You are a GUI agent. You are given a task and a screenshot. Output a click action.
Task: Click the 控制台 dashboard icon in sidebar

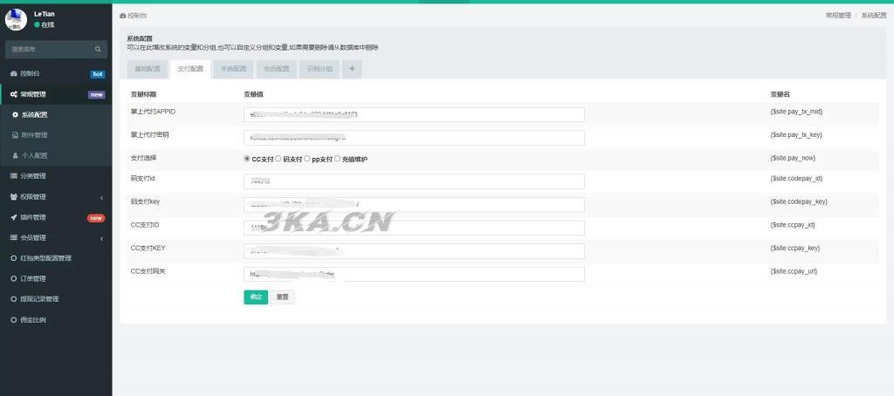click(14, 74)
